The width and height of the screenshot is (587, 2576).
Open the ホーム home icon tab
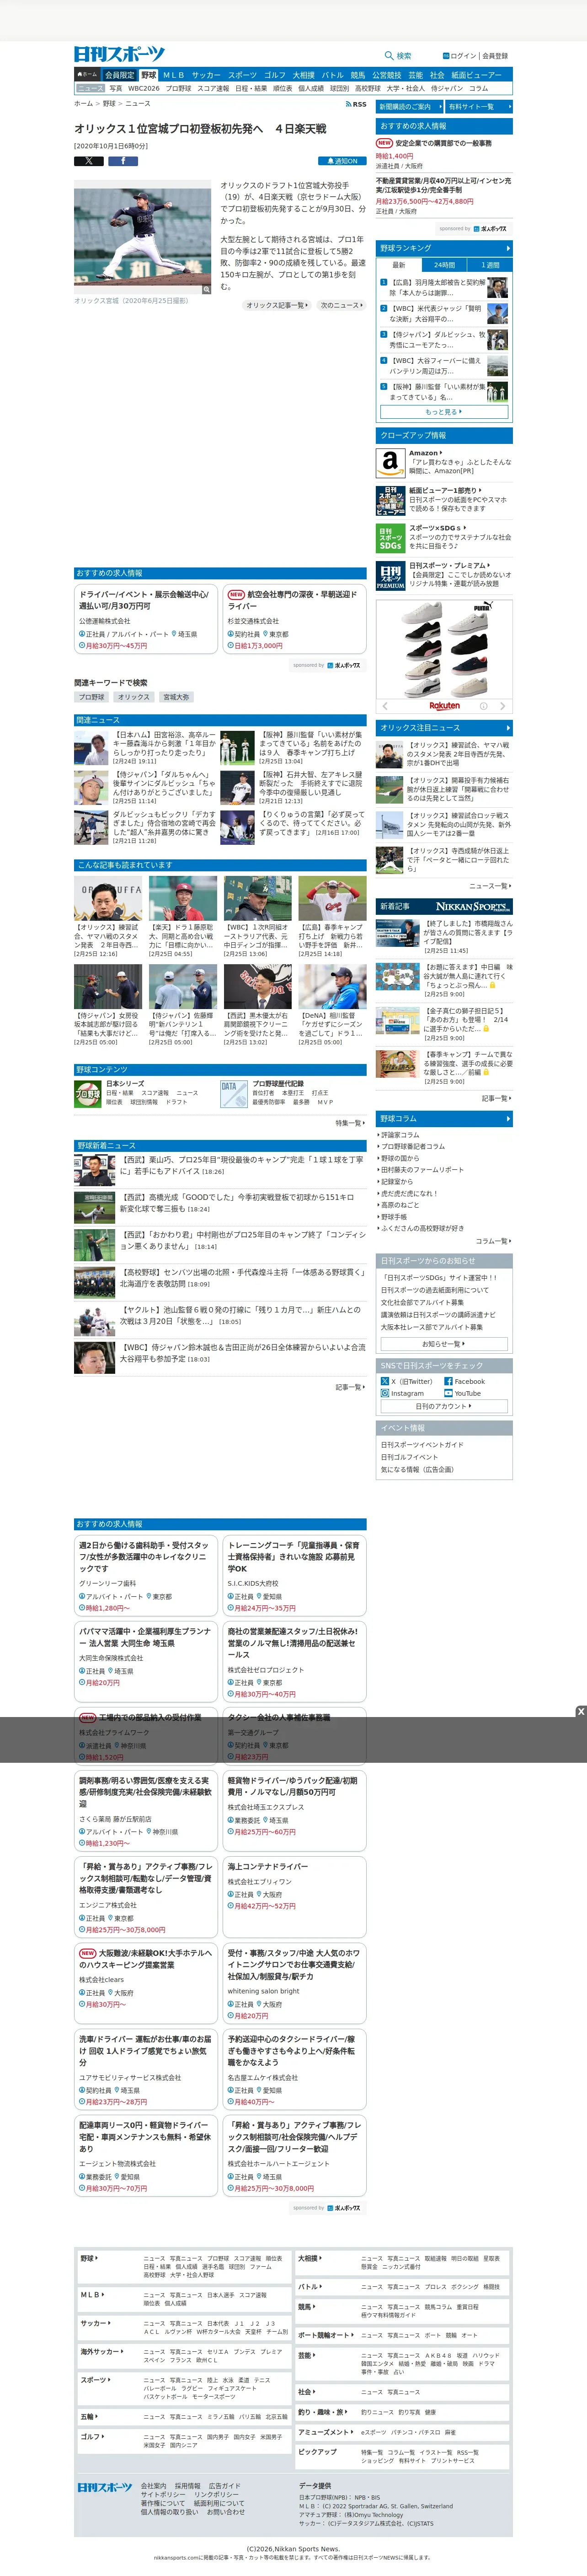[x=88, y=74]
